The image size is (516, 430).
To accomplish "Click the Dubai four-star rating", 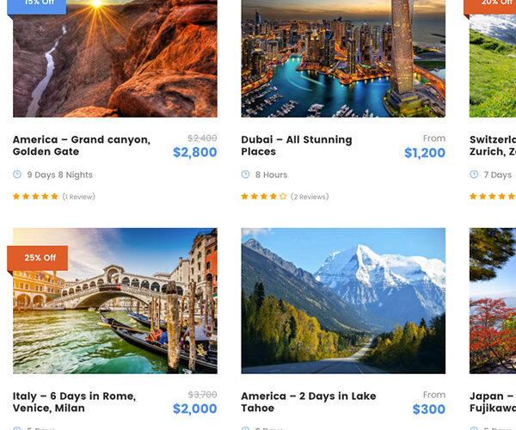I will pyautogui.click(x=264, y=197).
